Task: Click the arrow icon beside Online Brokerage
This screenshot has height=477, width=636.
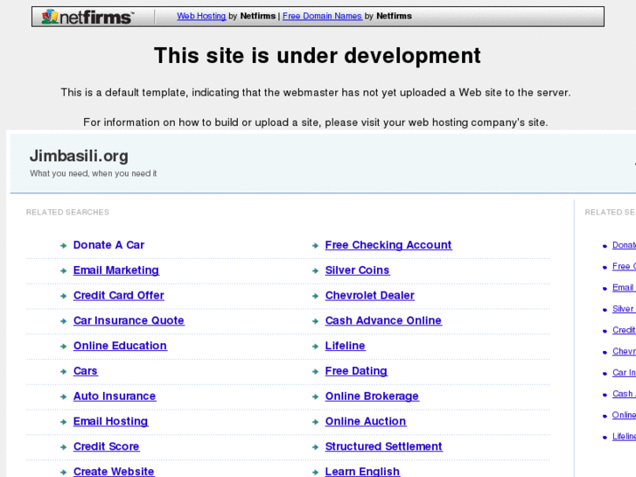Action: (315, 396)
